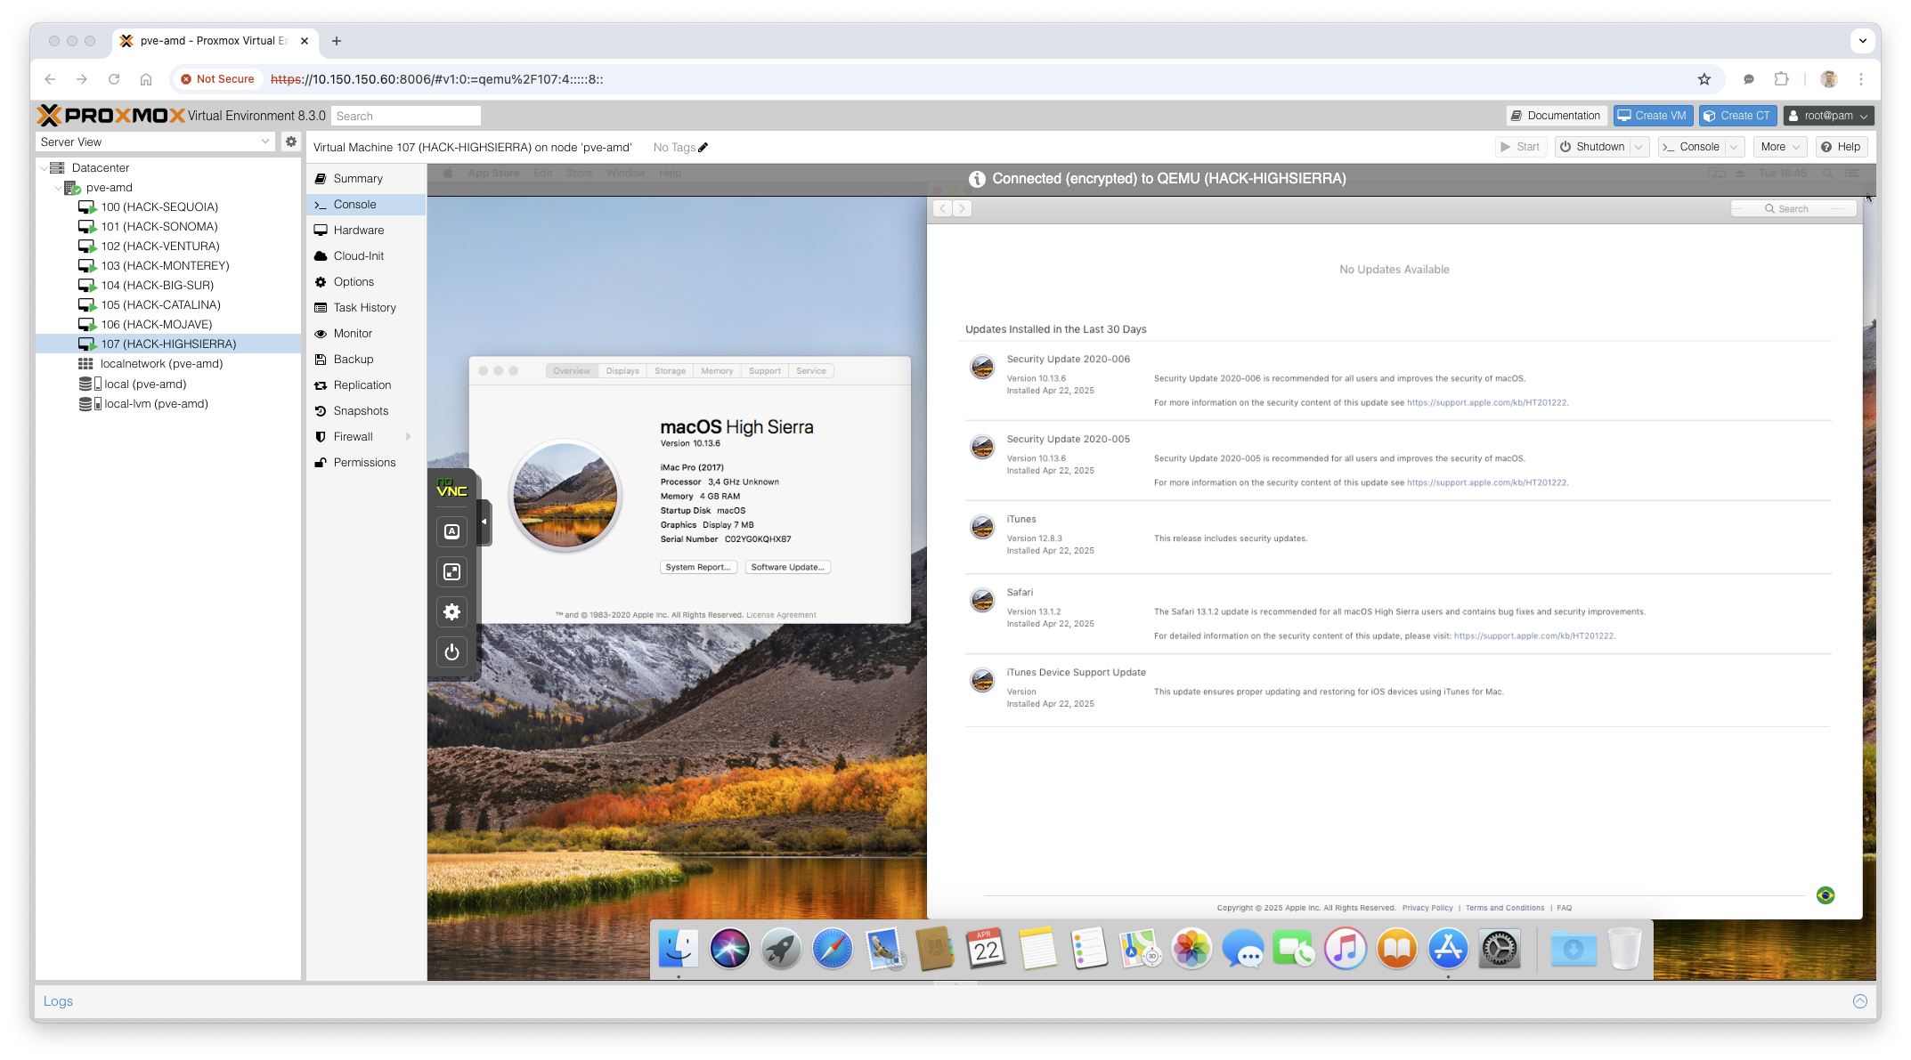Image resolution: width=1911 pixels, height=1060 pixels.
Task: Open Server View settings gear
Action: [x=290, y=142]
